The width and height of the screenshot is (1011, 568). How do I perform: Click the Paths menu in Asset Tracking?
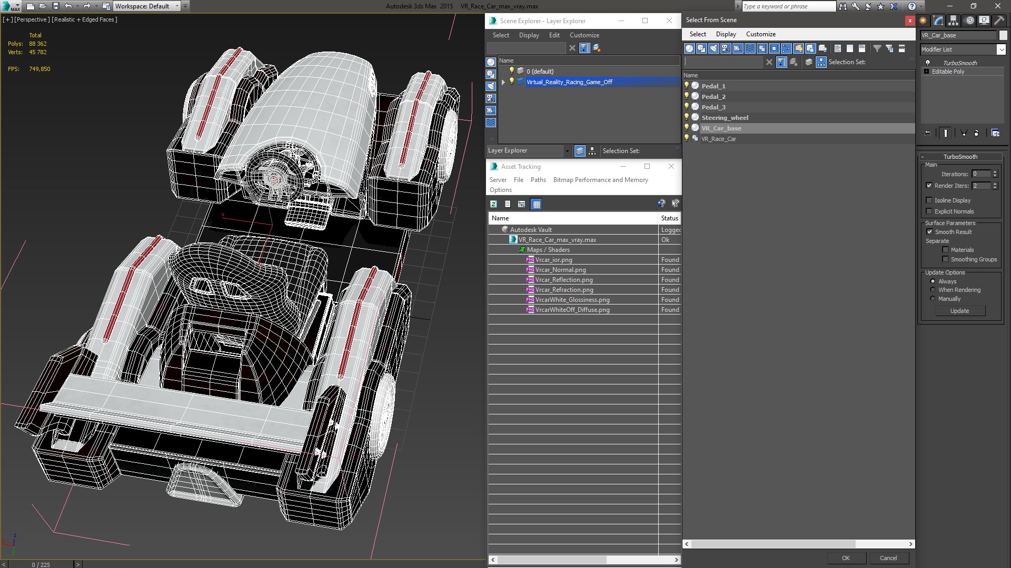538,179
